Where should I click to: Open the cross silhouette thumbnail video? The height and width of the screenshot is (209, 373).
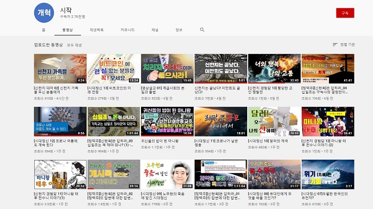pos(328,69)
